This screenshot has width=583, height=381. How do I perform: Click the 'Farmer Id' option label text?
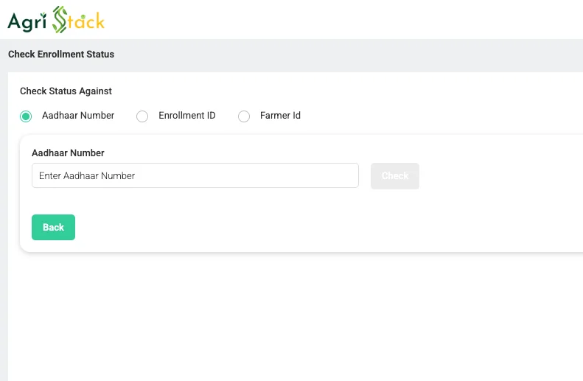point(280,116)
